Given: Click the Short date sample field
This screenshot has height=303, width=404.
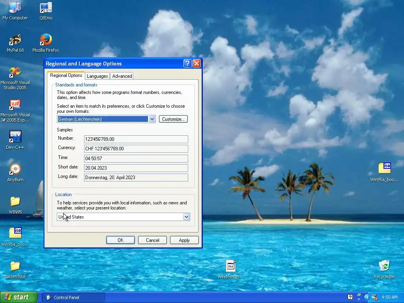Looking at the screenshot, I should [136, 168].
